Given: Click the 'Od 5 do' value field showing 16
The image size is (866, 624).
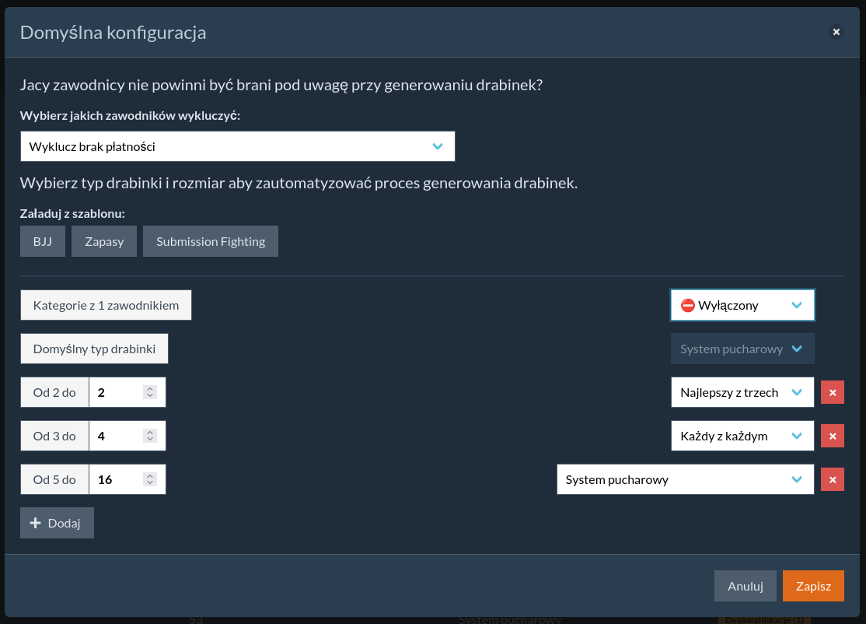Looking at the screenshot, I should pyautogui.click(x=117, y=480).
